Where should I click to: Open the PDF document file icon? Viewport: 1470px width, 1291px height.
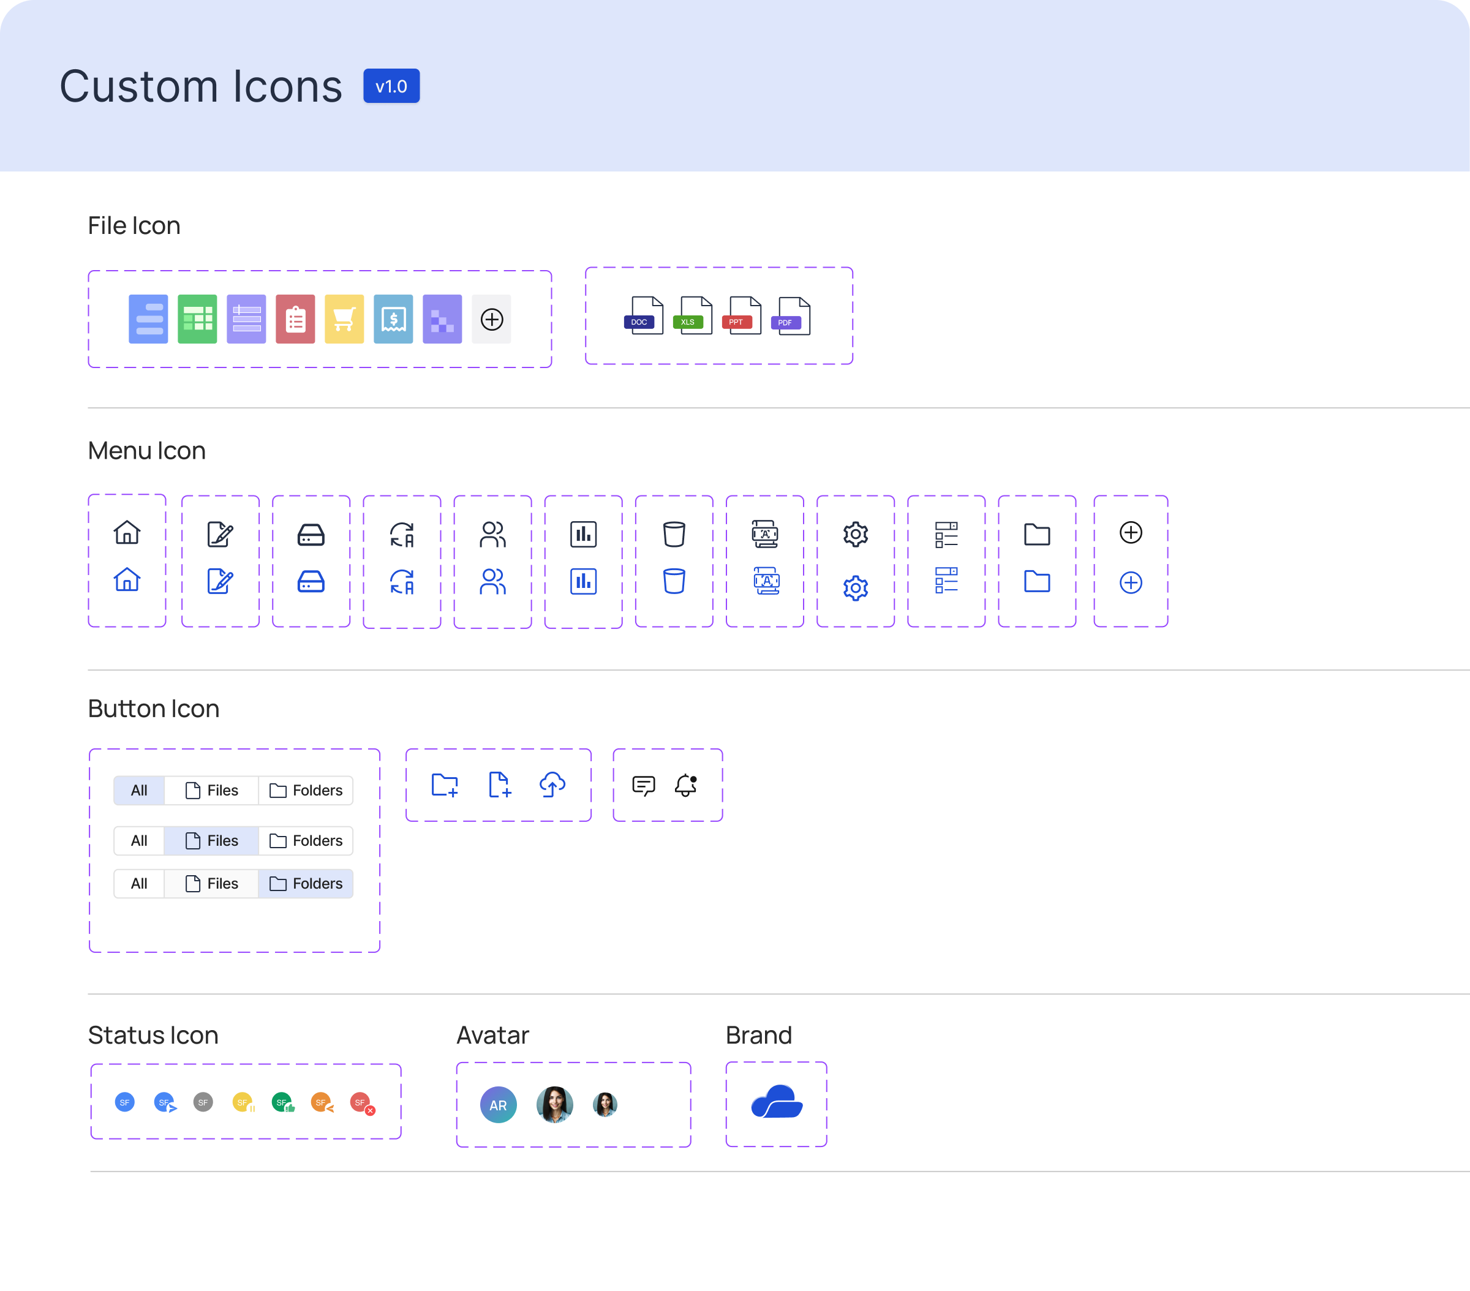click(x=791, y=317)
